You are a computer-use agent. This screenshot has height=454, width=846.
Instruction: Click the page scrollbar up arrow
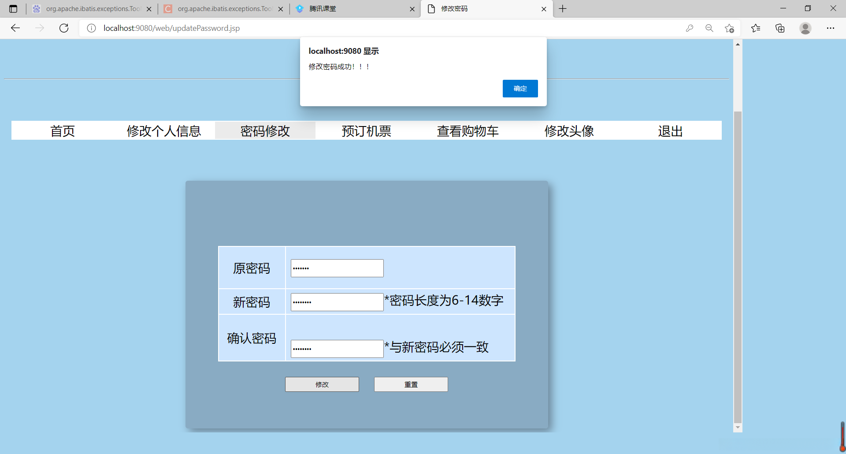coord(738,44)
